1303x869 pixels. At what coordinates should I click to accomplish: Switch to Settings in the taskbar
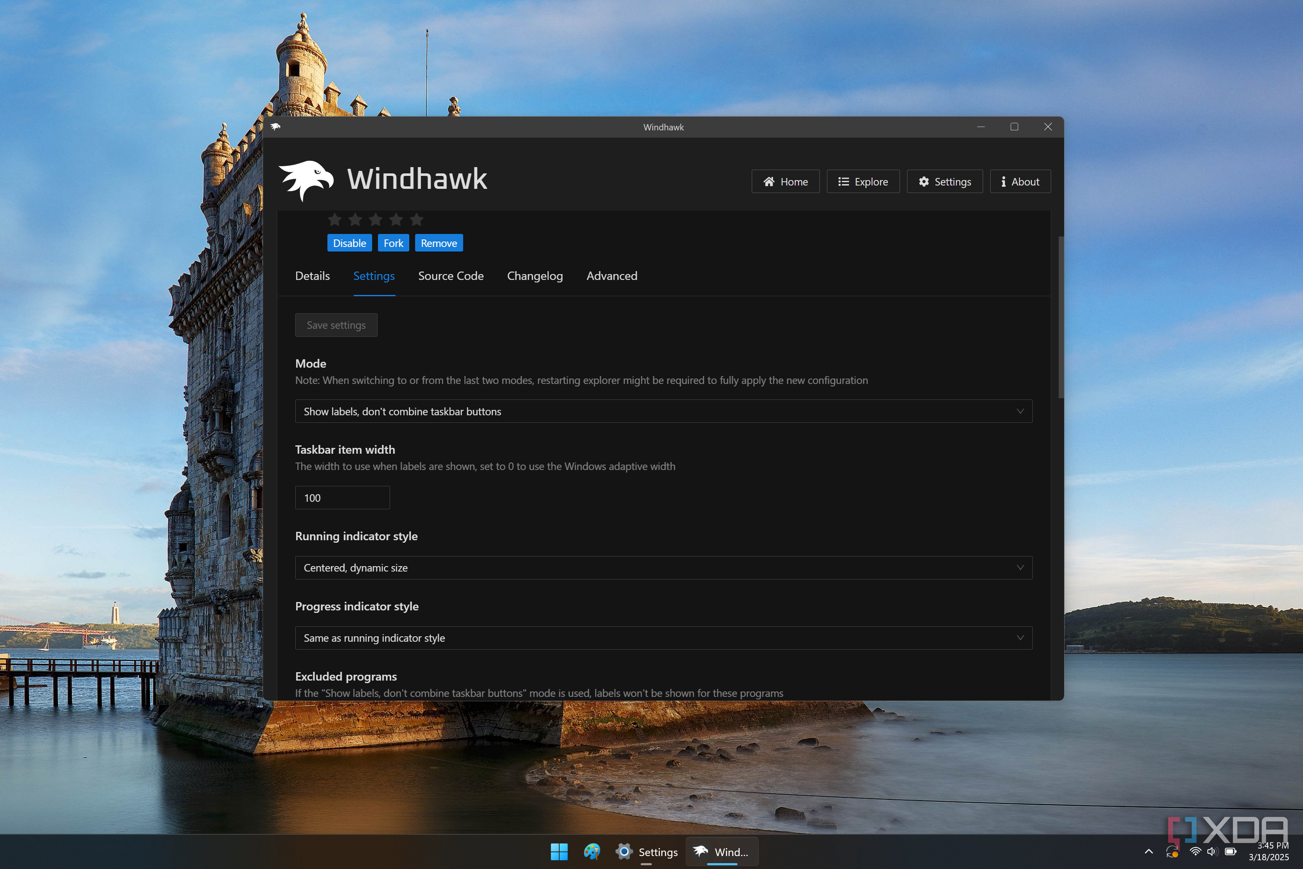[x=646, y=852]
